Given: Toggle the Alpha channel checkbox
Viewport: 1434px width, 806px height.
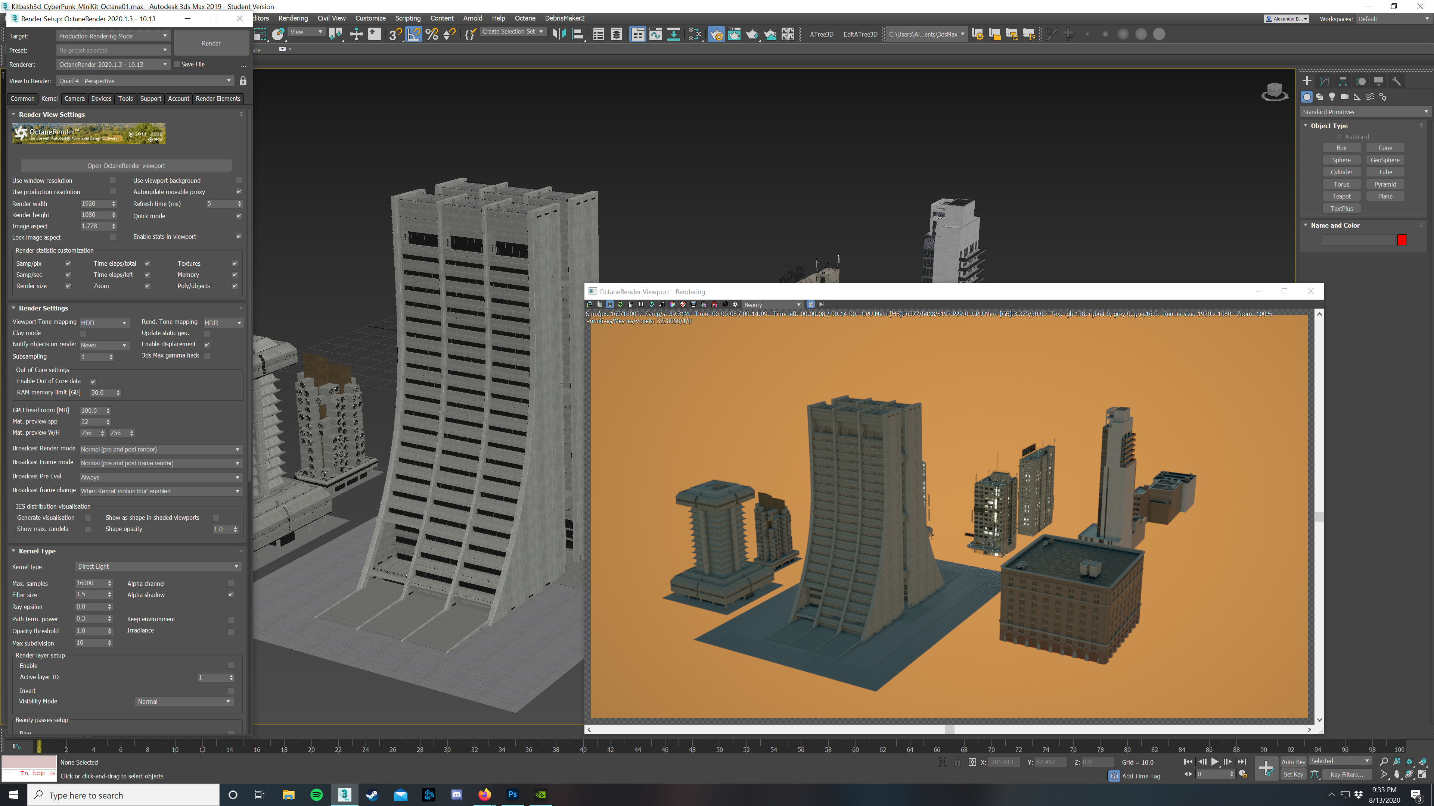Looking at the screenshot, I should point(230,584).
